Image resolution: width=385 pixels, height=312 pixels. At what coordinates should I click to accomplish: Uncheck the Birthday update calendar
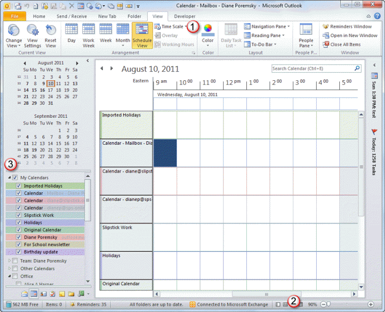tap(18, 251)
